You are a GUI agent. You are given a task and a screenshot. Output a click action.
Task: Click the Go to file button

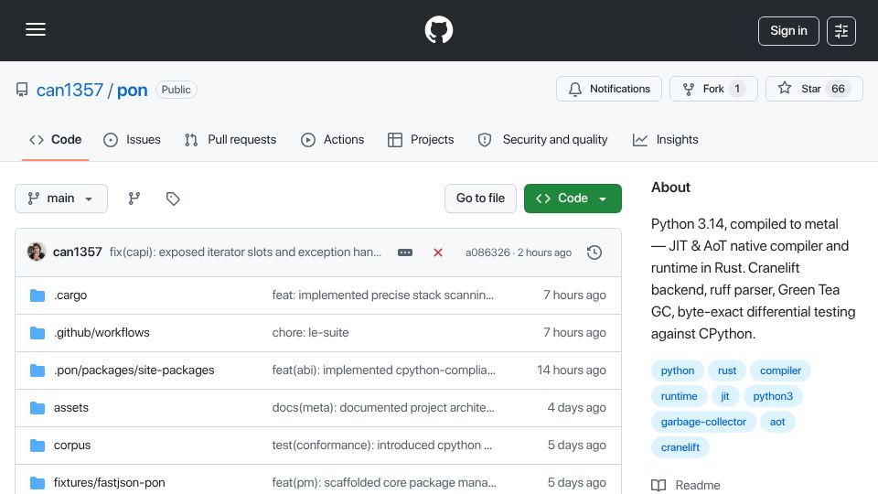(x=480, y=199)
